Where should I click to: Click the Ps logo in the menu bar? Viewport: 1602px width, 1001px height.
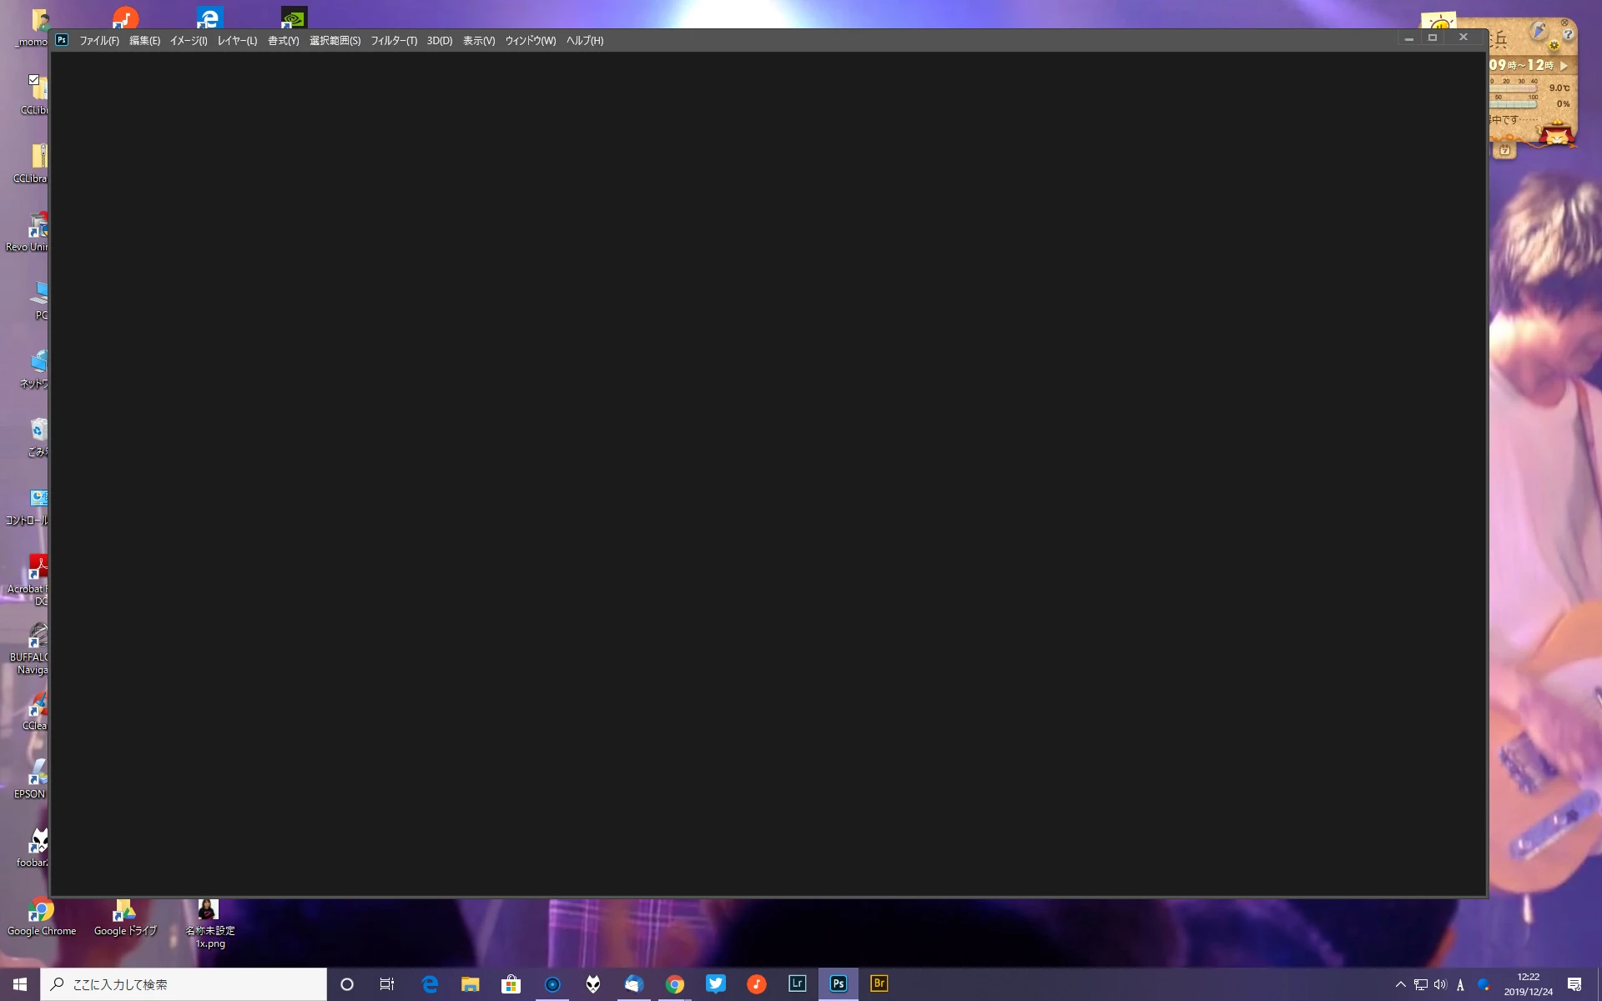click(x=62, y=40)
